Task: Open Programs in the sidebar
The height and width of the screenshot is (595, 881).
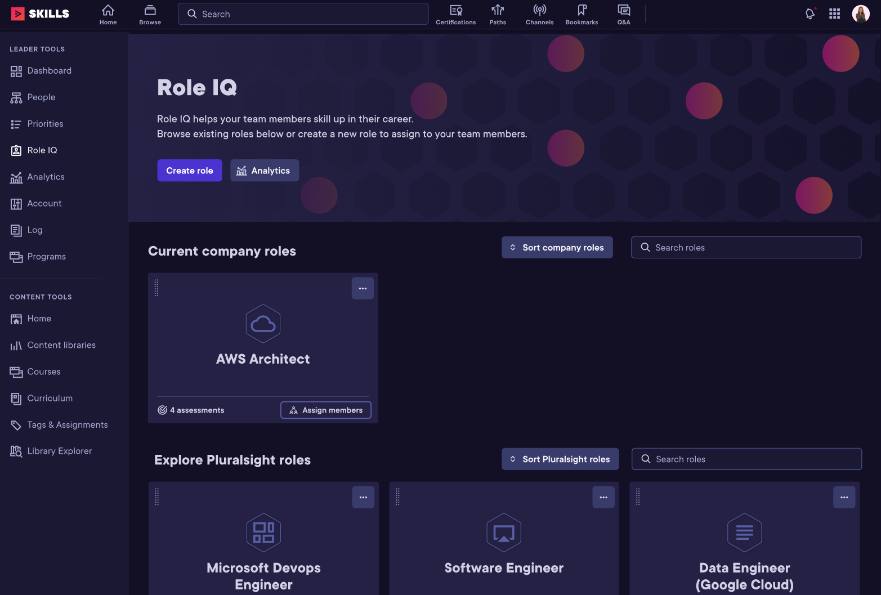Action: click(38, 257)
